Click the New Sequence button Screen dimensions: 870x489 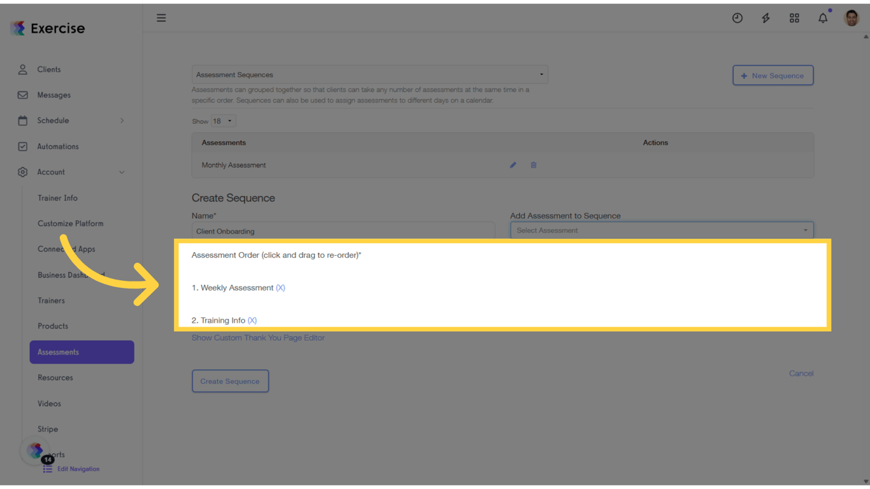(773, 75)
